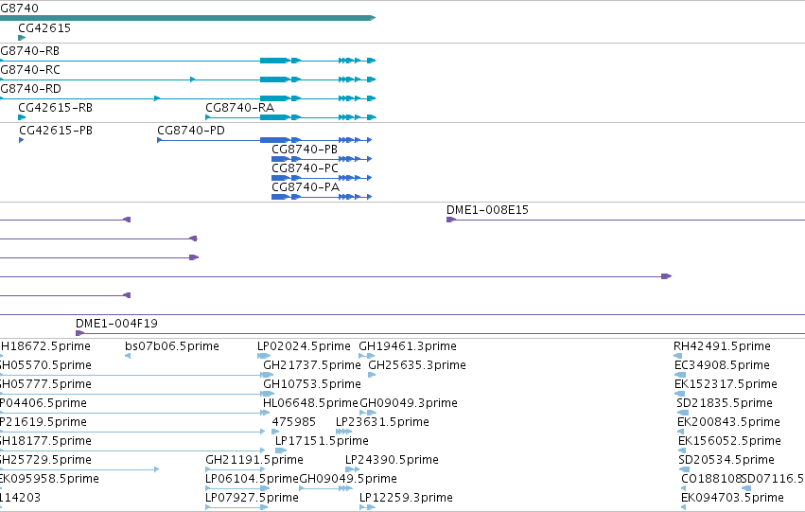Click the GH19461.3prime EST label

[x=408, y=346]
